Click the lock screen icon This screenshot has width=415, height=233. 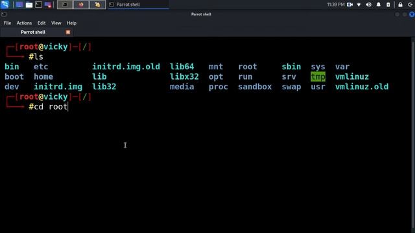point(400,5)
